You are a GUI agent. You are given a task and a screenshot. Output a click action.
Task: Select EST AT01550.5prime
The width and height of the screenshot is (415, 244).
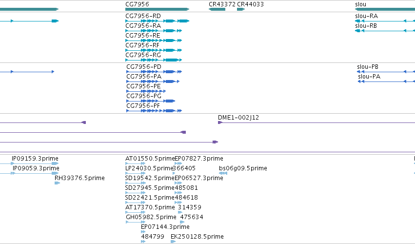coord(150,159)
